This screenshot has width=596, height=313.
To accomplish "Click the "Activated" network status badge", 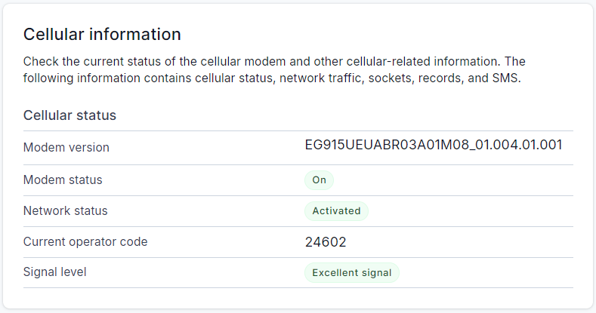I will 336,211.
